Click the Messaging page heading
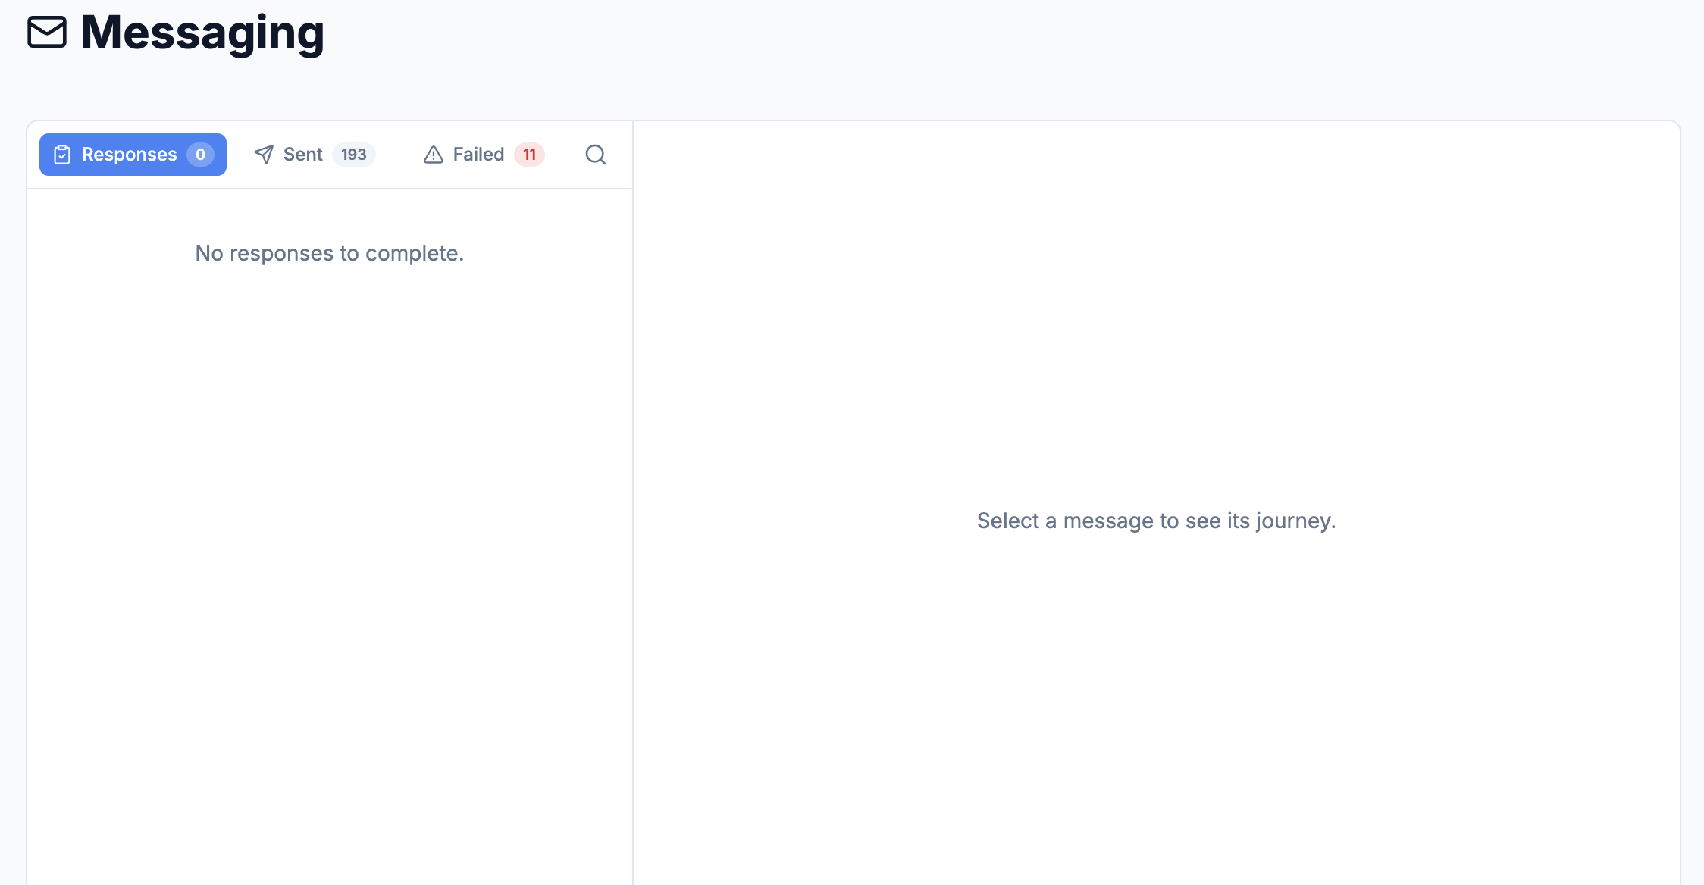 pos(202,33)
